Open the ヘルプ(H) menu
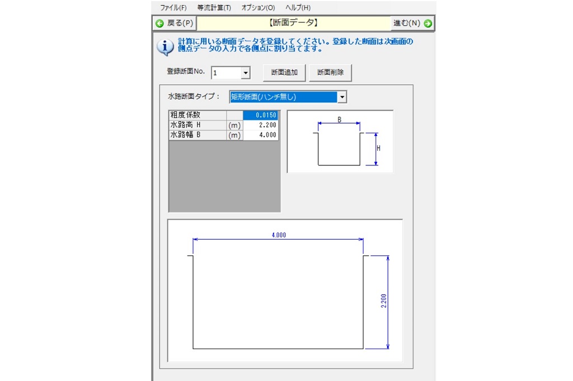This screenshot has width=573, height=381. pyautogui.click(x=298, y=8)
